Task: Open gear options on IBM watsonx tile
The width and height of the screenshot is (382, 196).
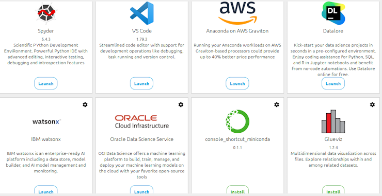Action: coord(85,104)
